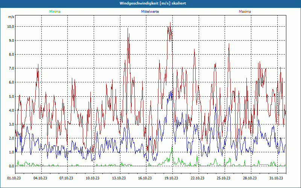Click the 9,0 y-axis value
Viewport: 301px width, 188px height.
[12, 41]
